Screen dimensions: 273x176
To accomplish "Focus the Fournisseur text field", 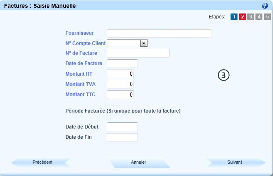I will click(x=159, y=33).
